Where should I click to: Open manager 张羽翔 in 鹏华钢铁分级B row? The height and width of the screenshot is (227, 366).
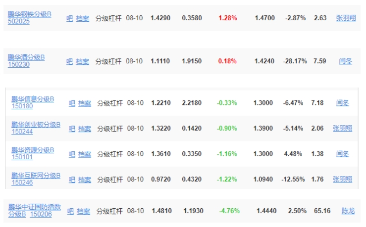(x=346, y=18)
